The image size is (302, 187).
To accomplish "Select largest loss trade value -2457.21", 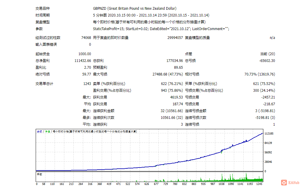I will [268, 97].
